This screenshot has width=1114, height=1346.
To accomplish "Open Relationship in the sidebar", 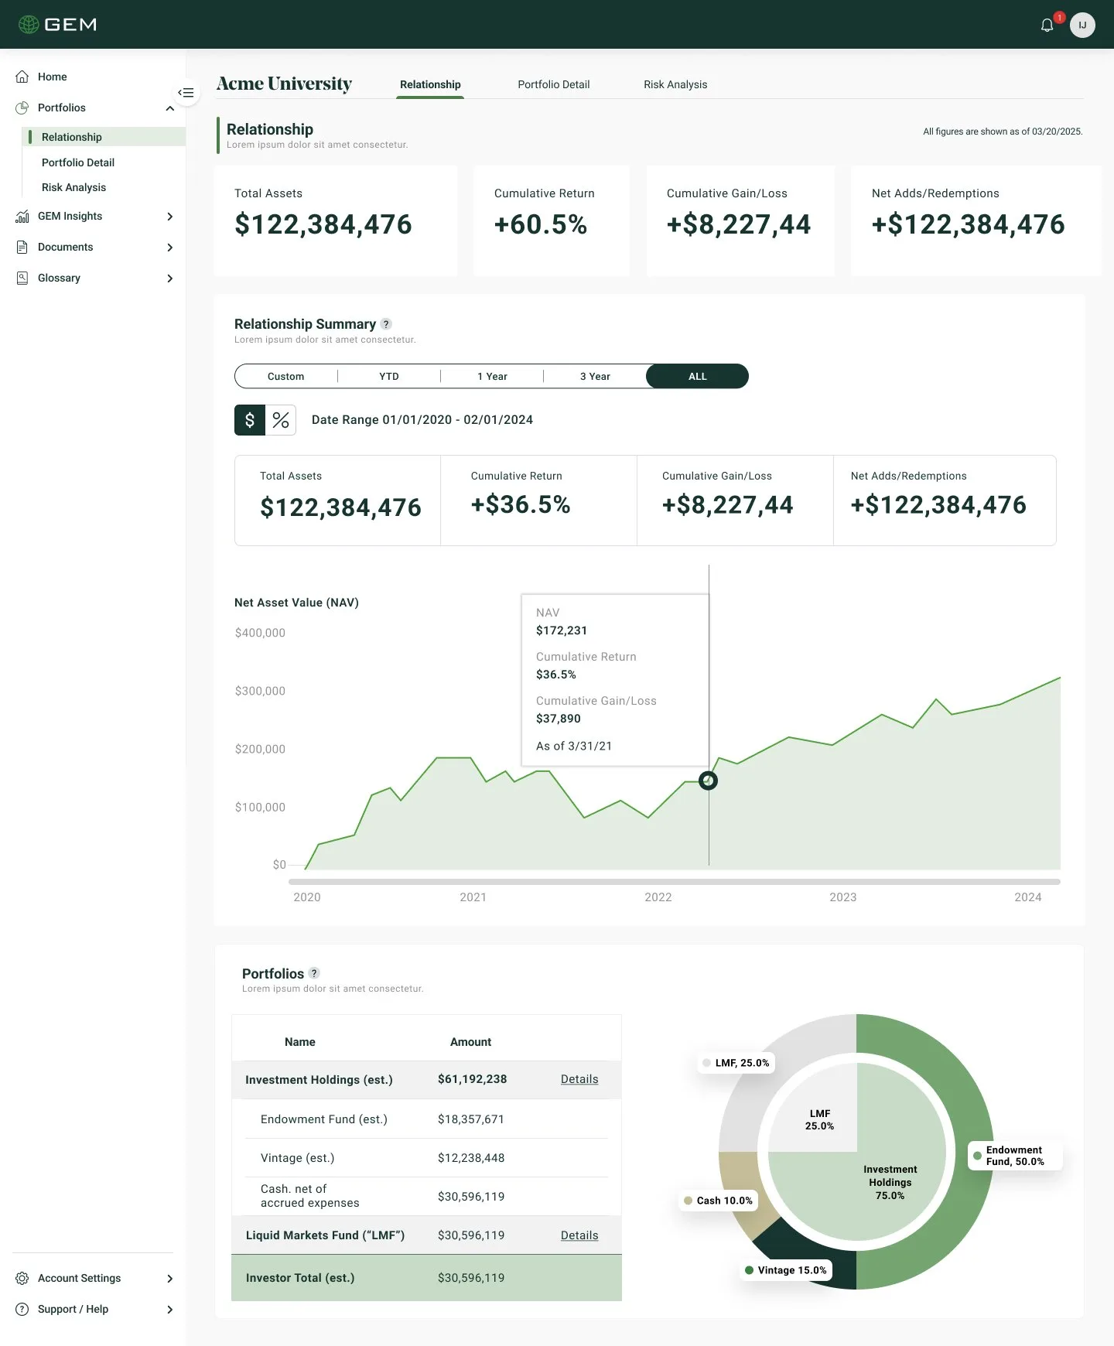I will [104, 137].
